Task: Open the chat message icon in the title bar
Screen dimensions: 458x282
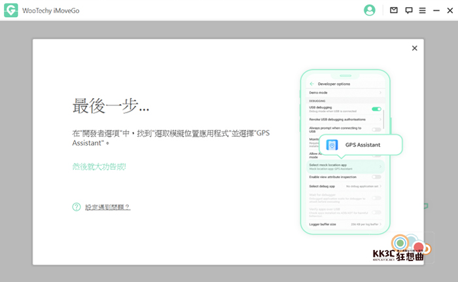Action: 409,10
